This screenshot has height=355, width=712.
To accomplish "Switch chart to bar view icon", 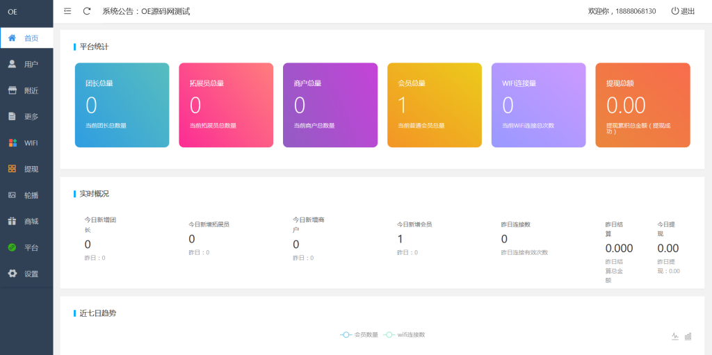I will click(688, 336).
